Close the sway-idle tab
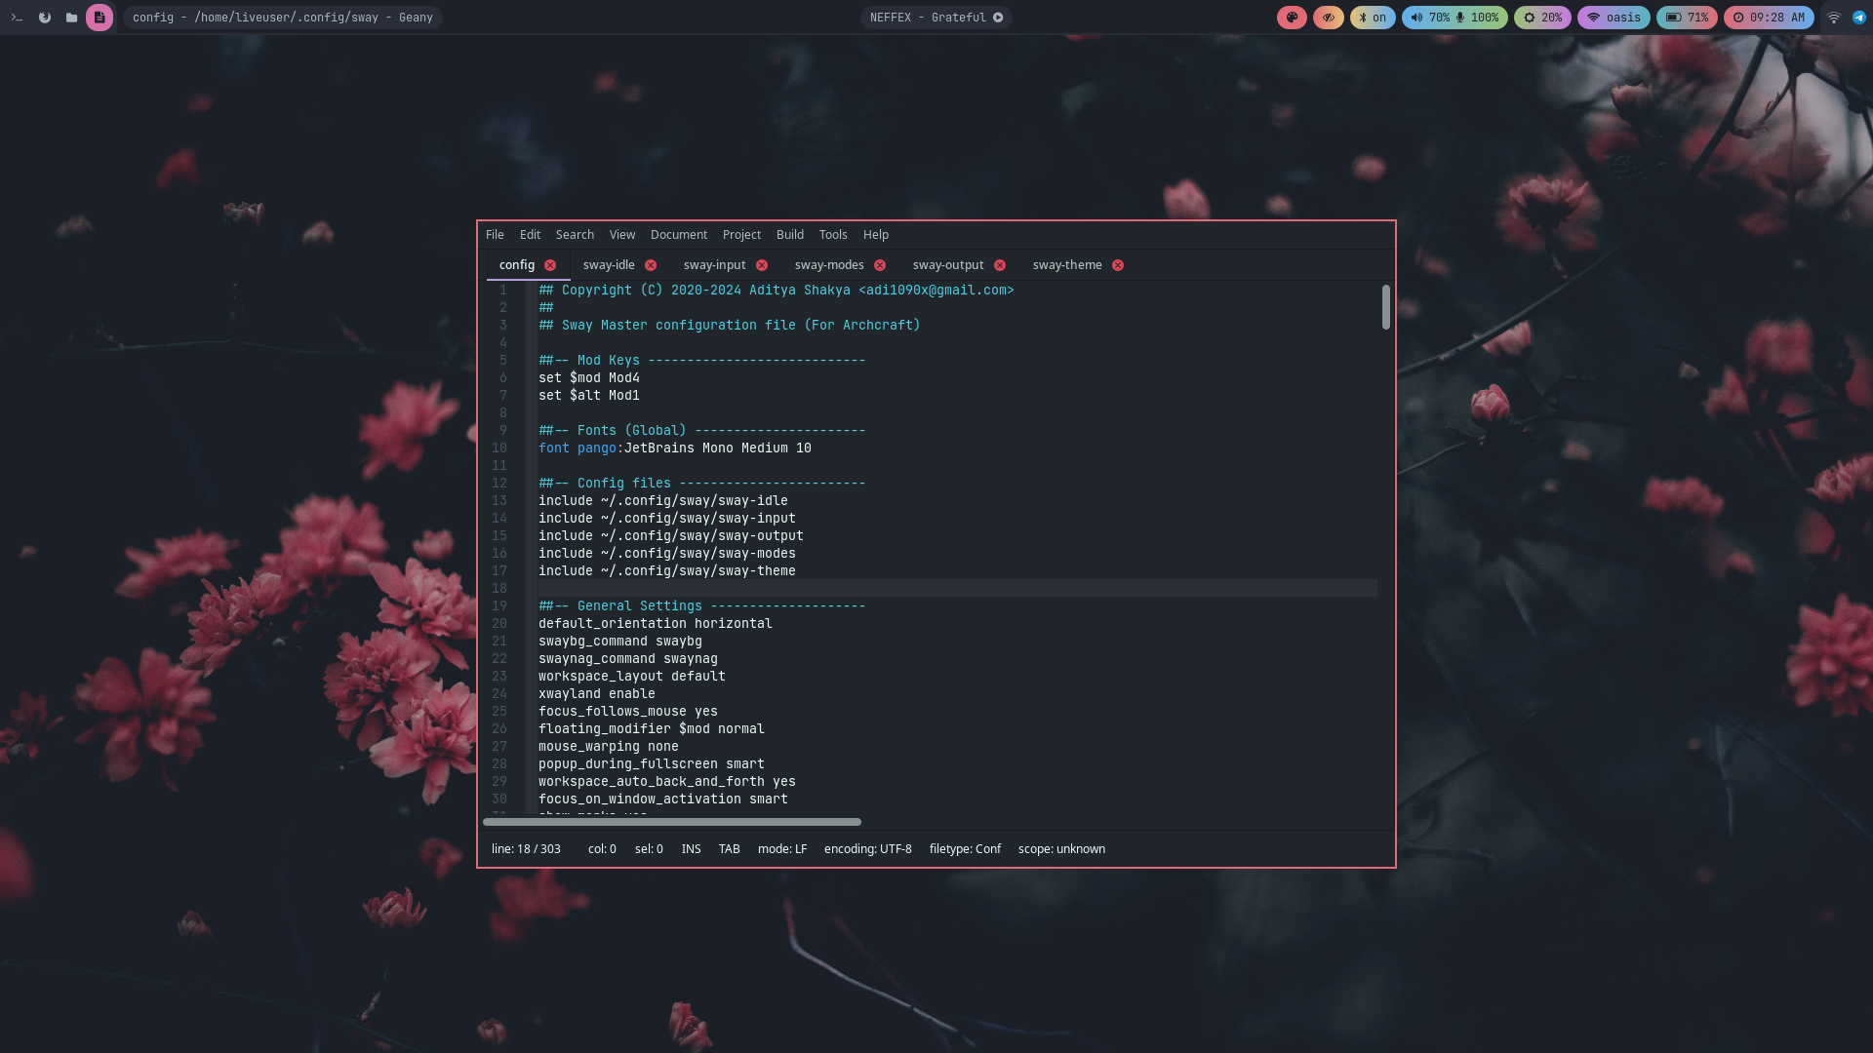Image resolution: width=1873 pixels, height=1053 pixels. point(651,265)
